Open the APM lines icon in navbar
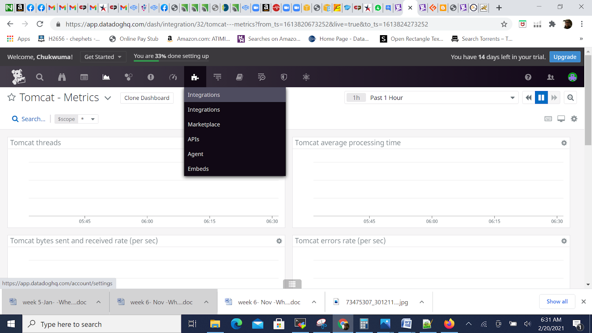This screenshot has width=592, height=333. 217,77
